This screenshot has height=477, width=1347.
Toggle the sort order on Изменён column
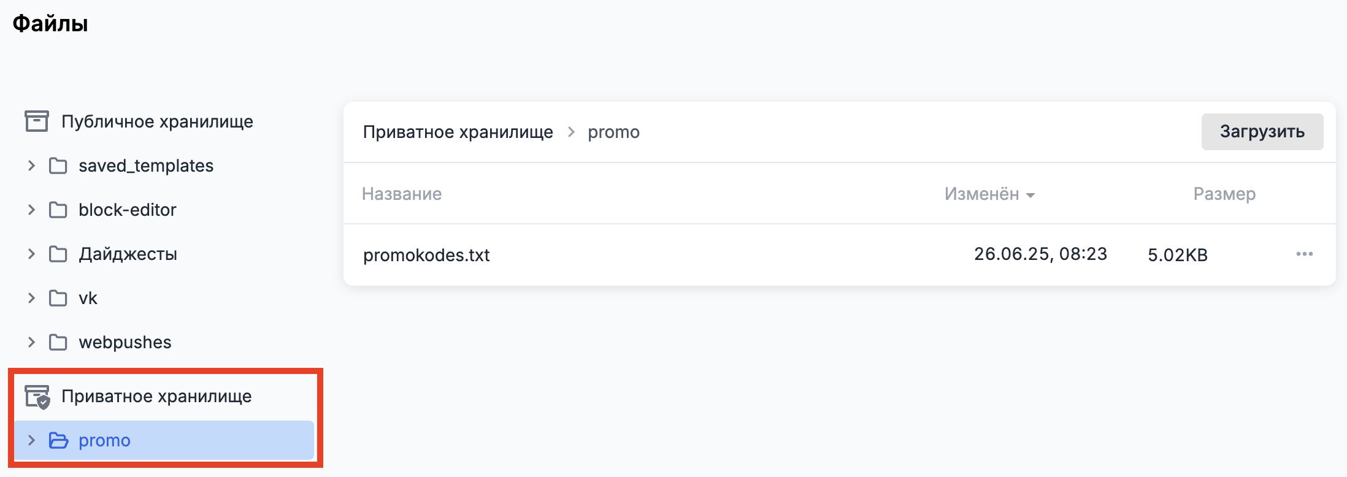coord(989,194)
